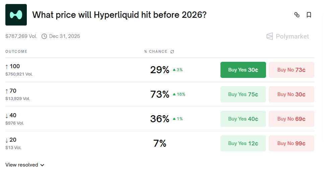Screen dimensions: 326x182
Task: Select the ↓ 20 outcome row label
Action: click(x=11, y=140)
